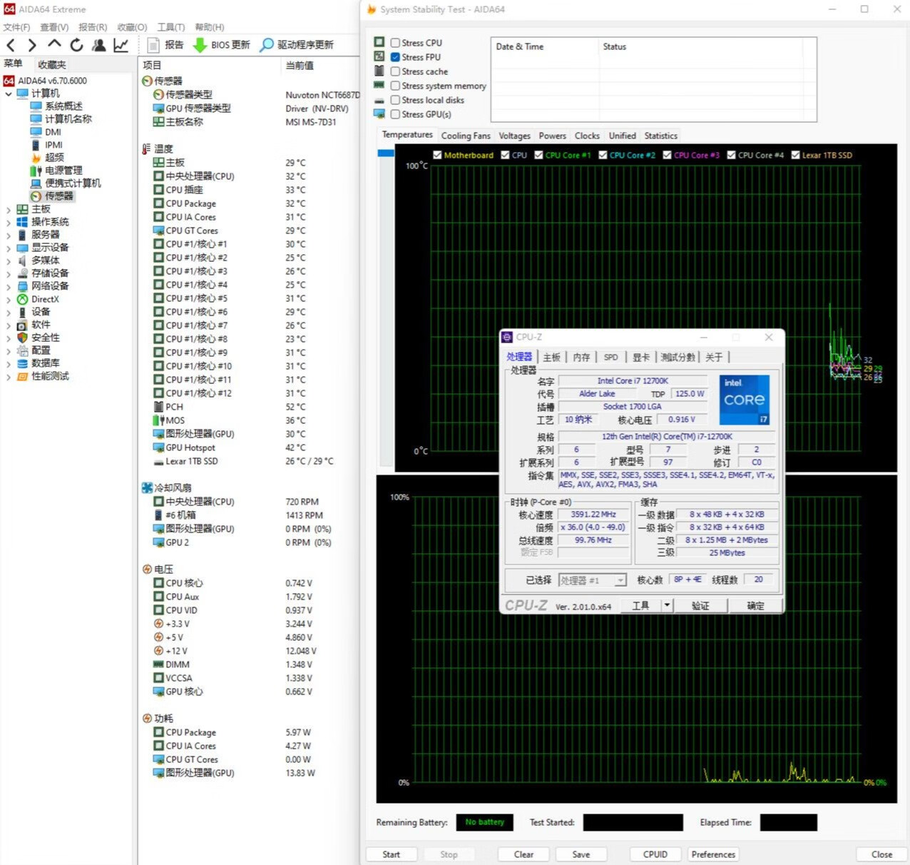The image size is (910, 865).
Task: Open the 工具(T) menu in AIDA64
Action: [171, 27]
